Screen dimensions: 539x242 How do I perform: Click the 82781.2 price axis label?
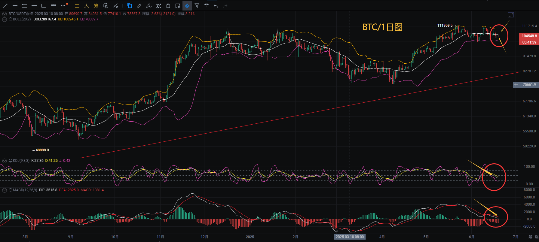tap(529, 71)
